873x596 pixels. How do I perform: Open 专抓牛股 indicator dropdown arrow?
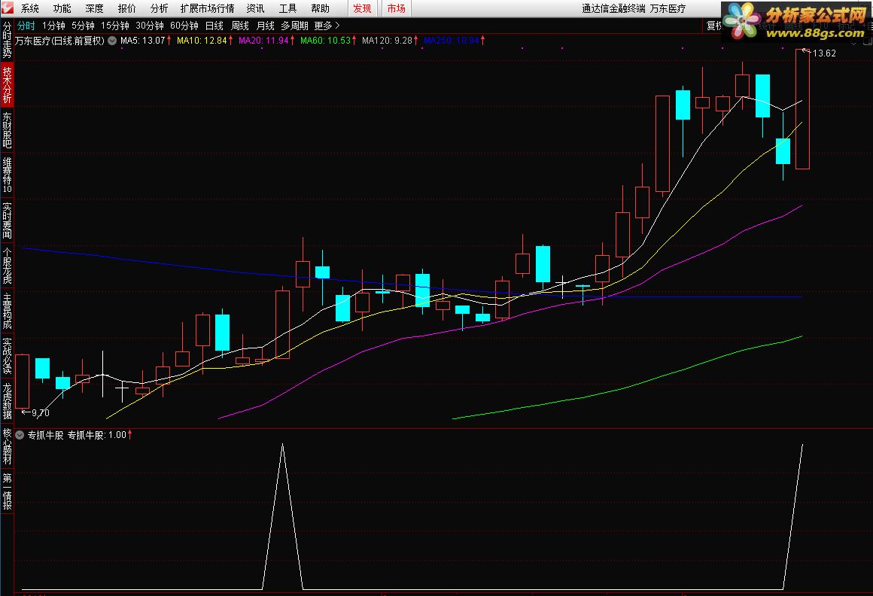pyautogui.click(x=20, y=435)
